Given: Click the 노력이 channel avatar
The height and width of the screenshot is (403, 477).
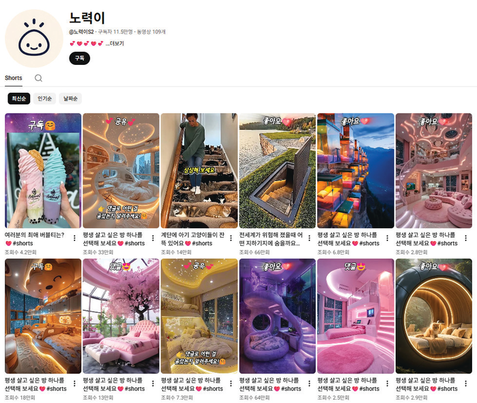Looking at the screenshot, I should click(33, 38).
